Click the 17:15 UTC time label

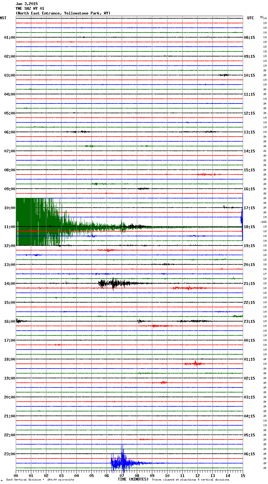coord(249,208)
